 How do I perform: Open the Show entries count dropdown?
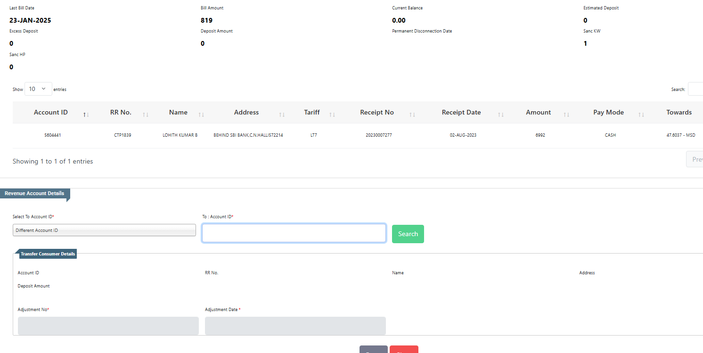pos(38,89)
